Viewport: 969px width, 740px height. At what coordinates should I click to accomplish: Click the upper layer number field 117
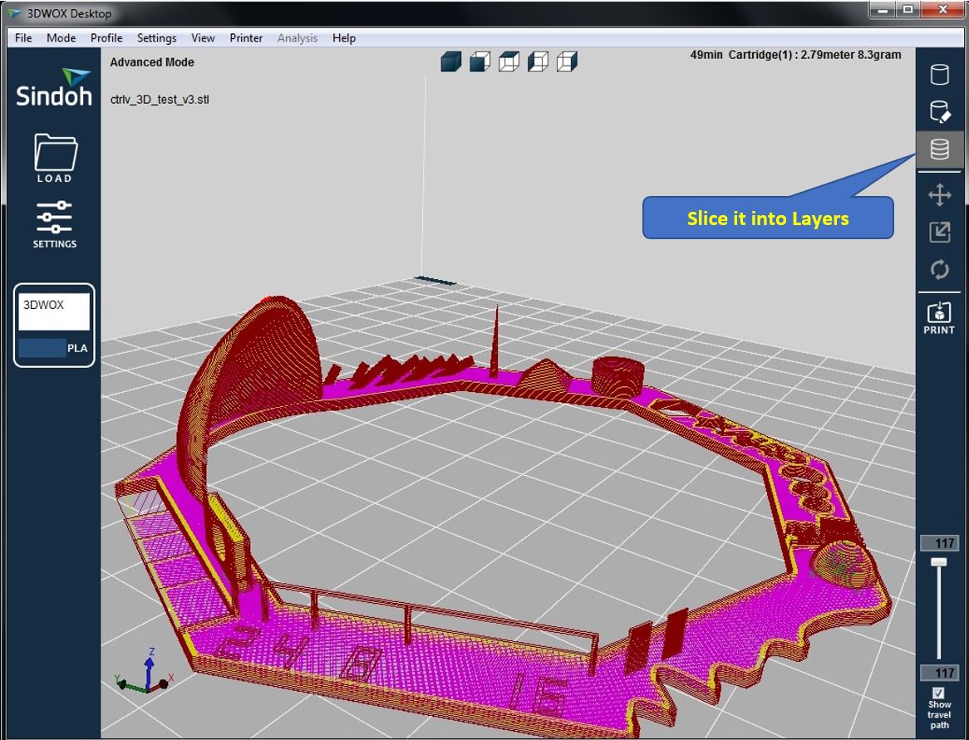click(939, 543)
